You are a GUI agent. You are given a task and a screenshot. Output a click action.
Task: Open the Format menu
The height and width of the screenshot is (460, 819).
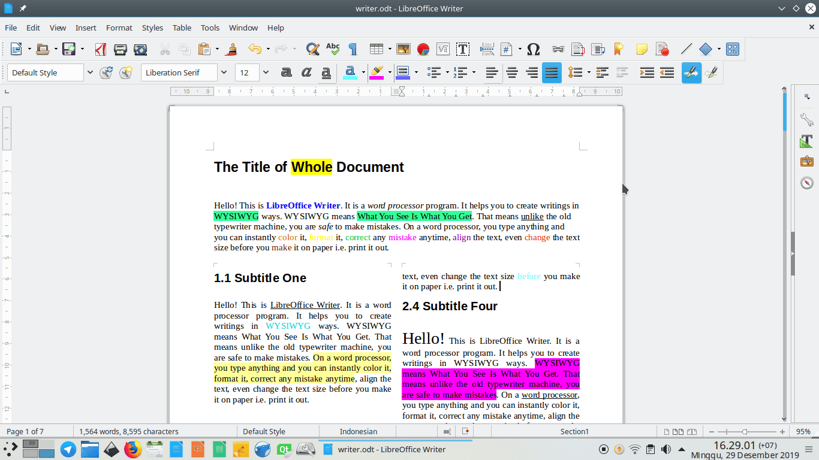119,28
